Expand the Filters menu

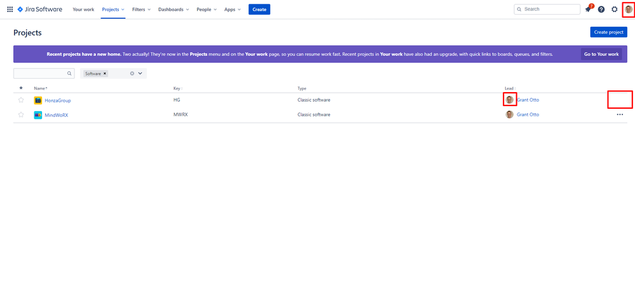(x=141, y=10)
